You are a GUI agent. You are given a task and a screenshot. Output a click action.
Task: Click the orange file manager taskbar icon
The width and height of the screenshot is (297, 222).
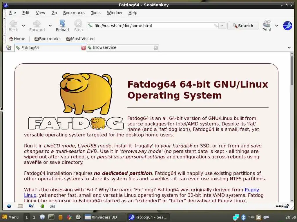pyautogui.click(x=60, y=217)
